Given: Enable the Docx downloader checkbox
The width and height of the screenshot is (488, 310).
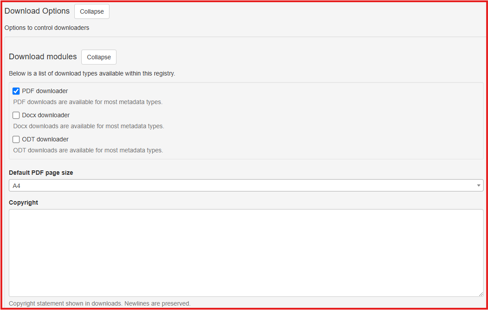Looking at the screenshot, I should click(16, 115).
